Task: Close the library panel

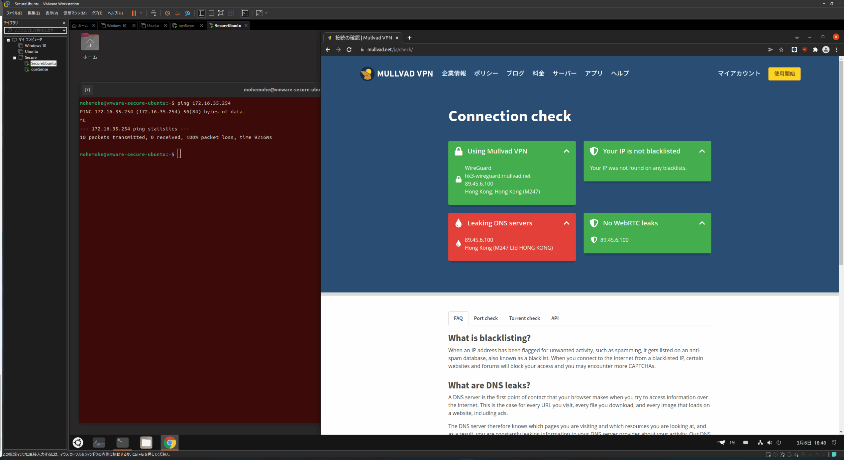Action: coord(64,23)
